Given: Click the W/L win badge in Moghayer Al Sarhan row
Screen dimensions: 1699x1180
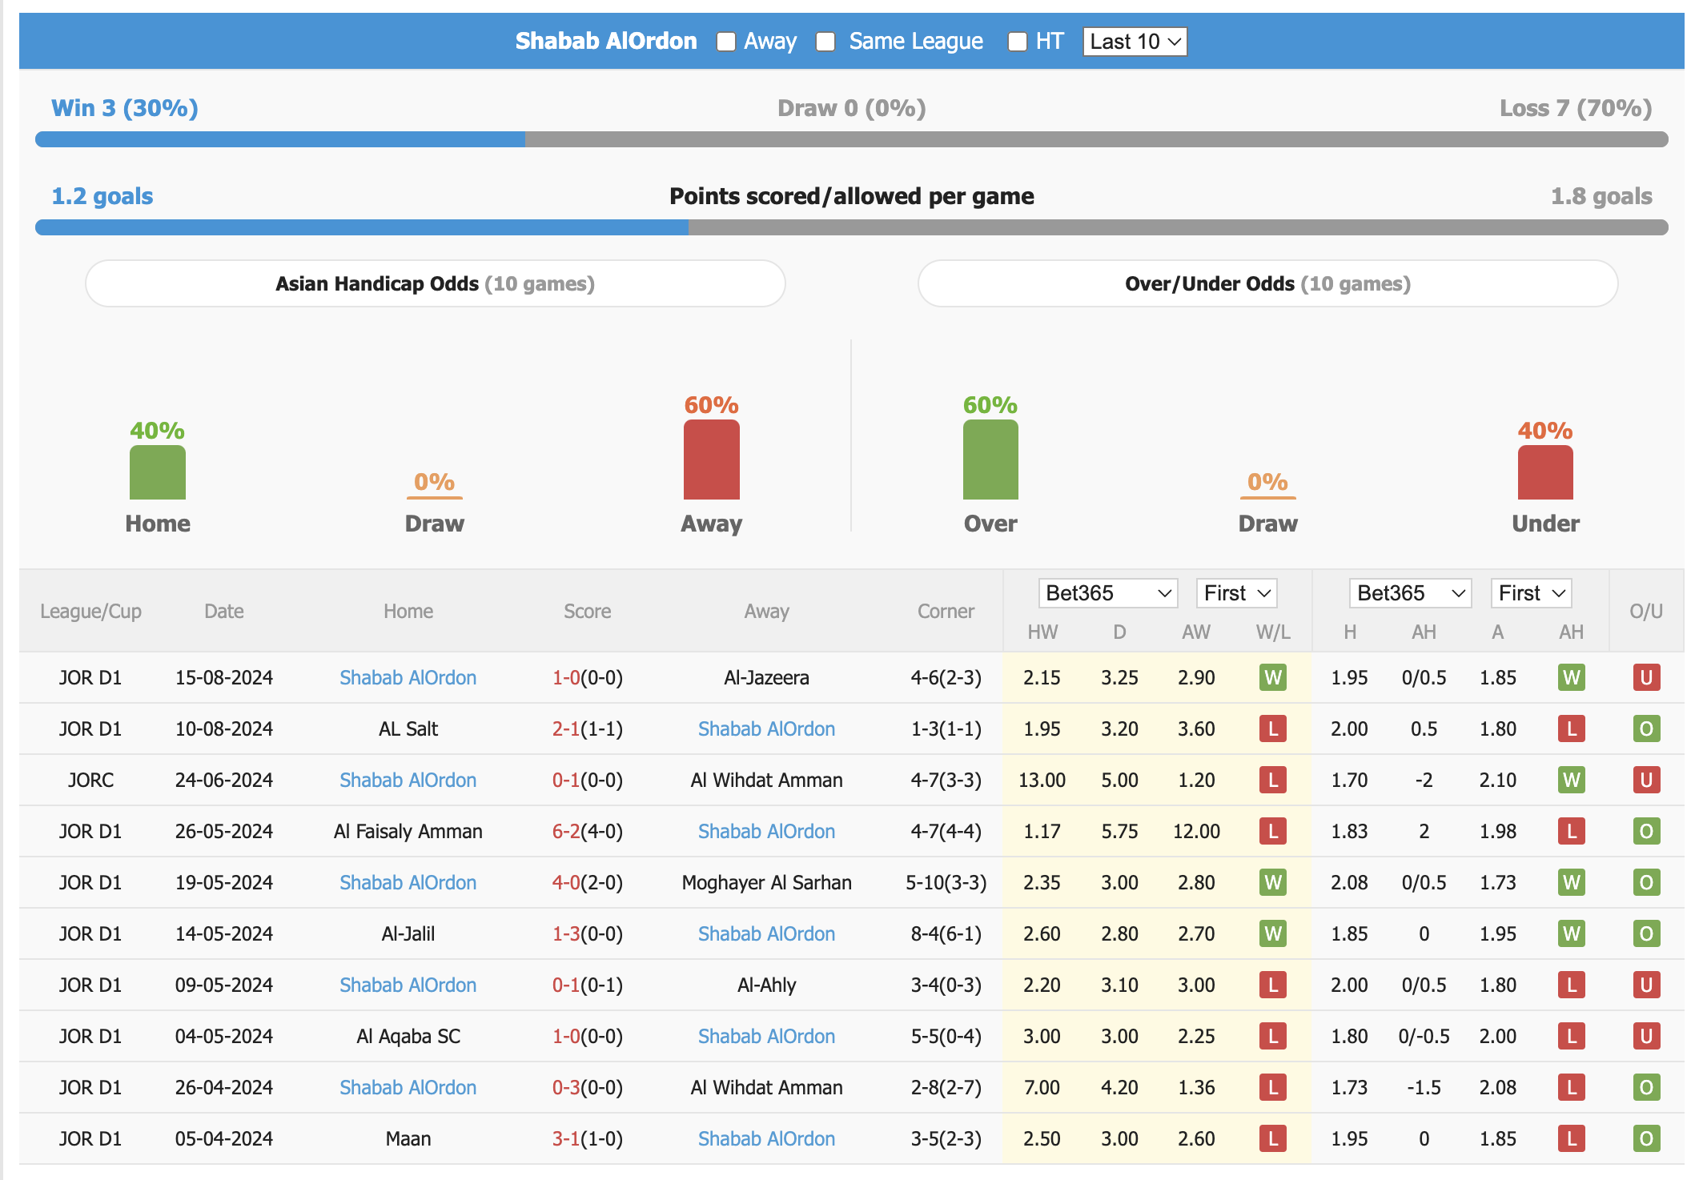Looking at the screenshot, I should 1273,882.
